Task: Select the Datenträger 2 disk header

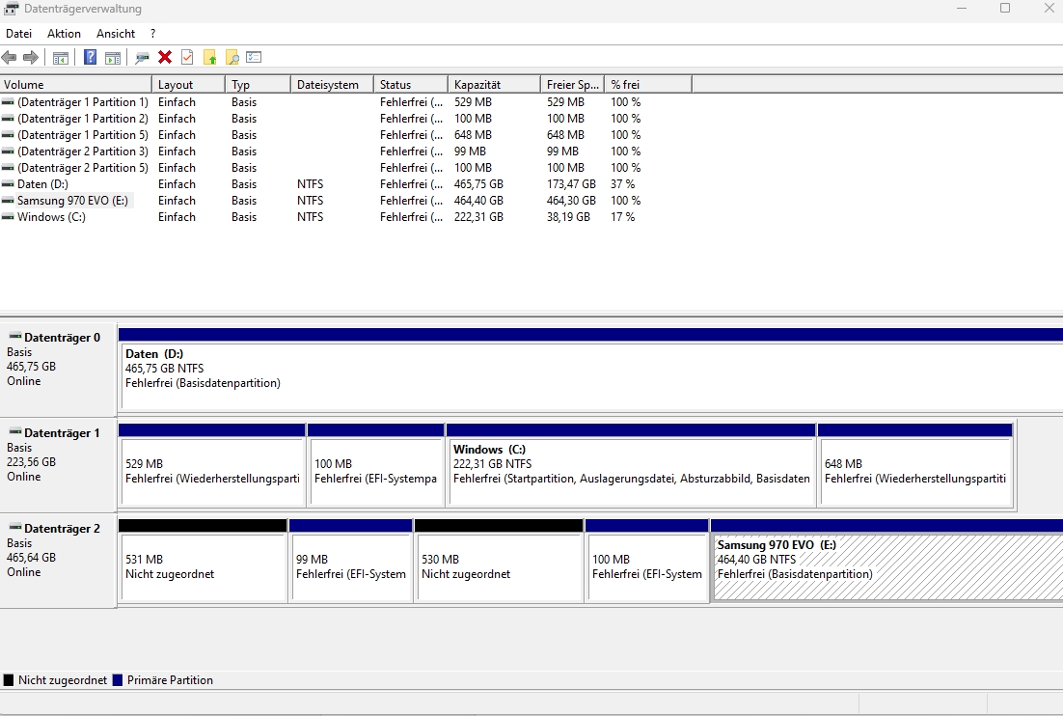Action: coord(58,561)
